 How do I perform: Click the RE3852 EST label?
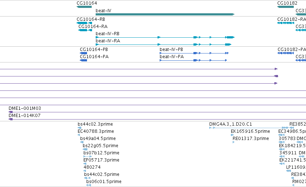point(298,124)
